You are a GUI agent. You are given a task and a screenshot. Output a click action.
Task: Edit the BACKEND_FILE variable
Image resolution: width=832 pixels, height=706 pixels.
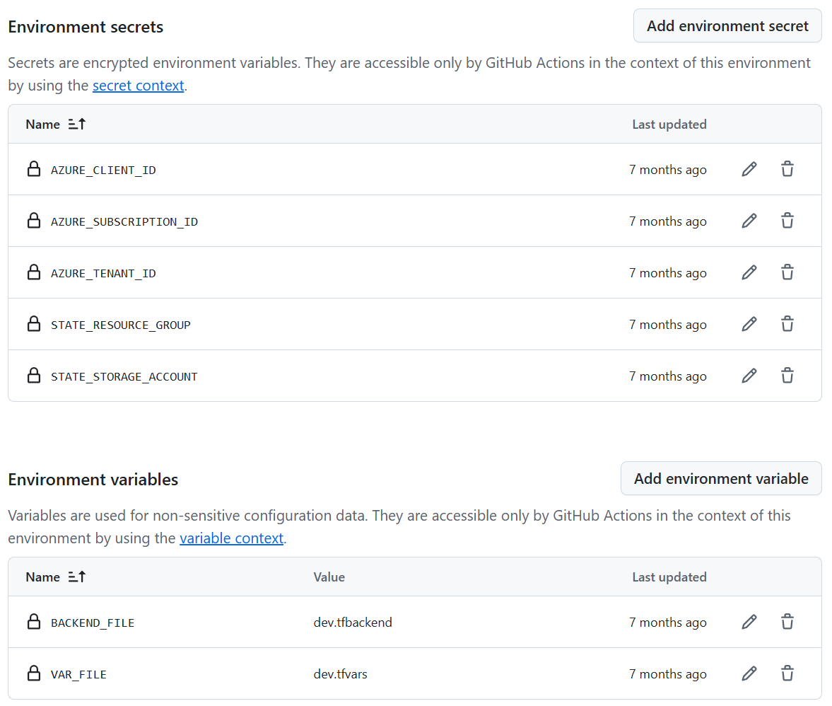(x=749, y=622)
